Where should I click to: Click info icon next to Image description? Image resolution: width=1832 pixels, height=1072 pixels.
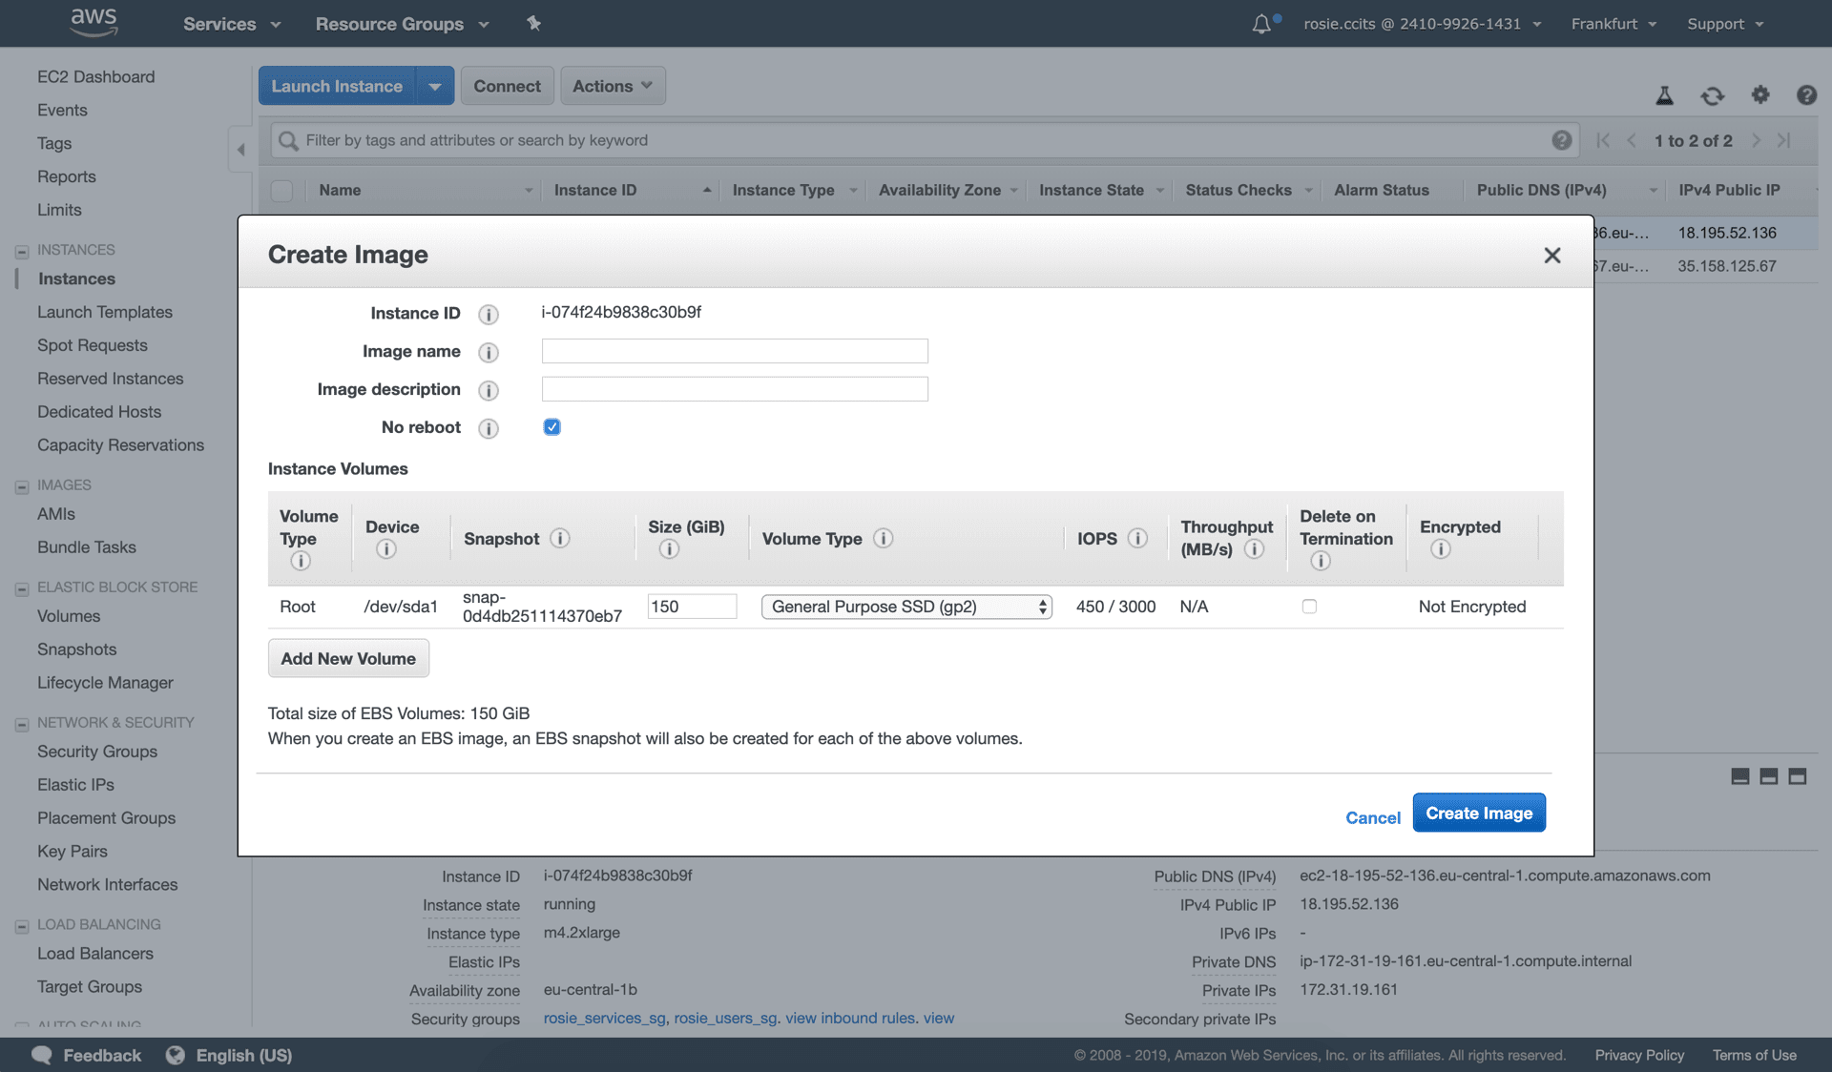(489, 390)
